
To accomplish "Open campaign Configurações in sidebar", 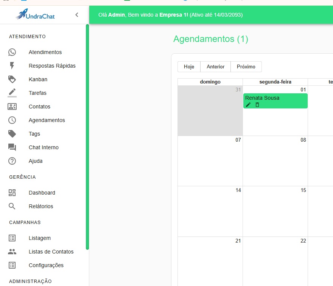I will (x=46, y=265).
